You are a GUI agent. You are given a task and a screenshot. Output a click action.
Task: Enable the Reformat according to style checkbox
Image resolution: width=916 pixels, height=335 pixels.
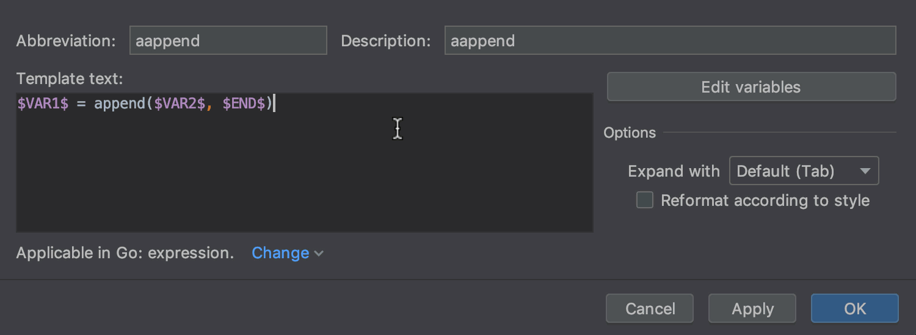tap(645, 200)
